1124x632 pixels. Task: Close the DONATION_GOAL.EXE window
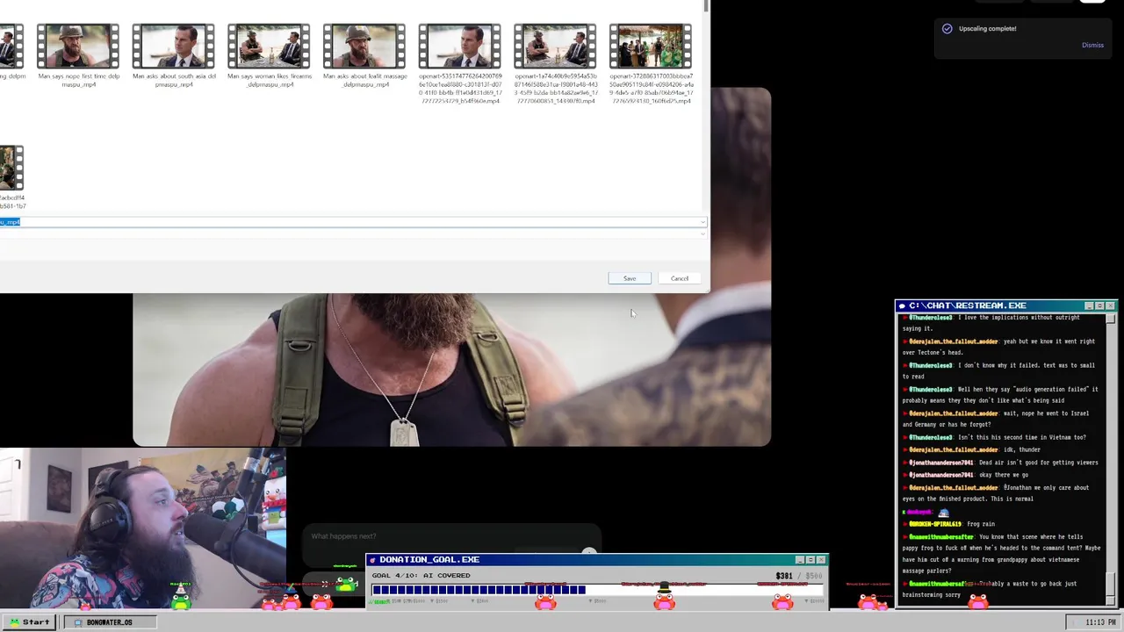tap(821, 560)
